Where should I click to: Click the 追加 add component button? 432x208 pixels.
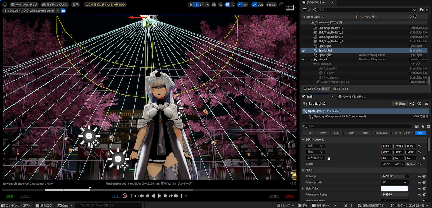(x=399, y=104)
